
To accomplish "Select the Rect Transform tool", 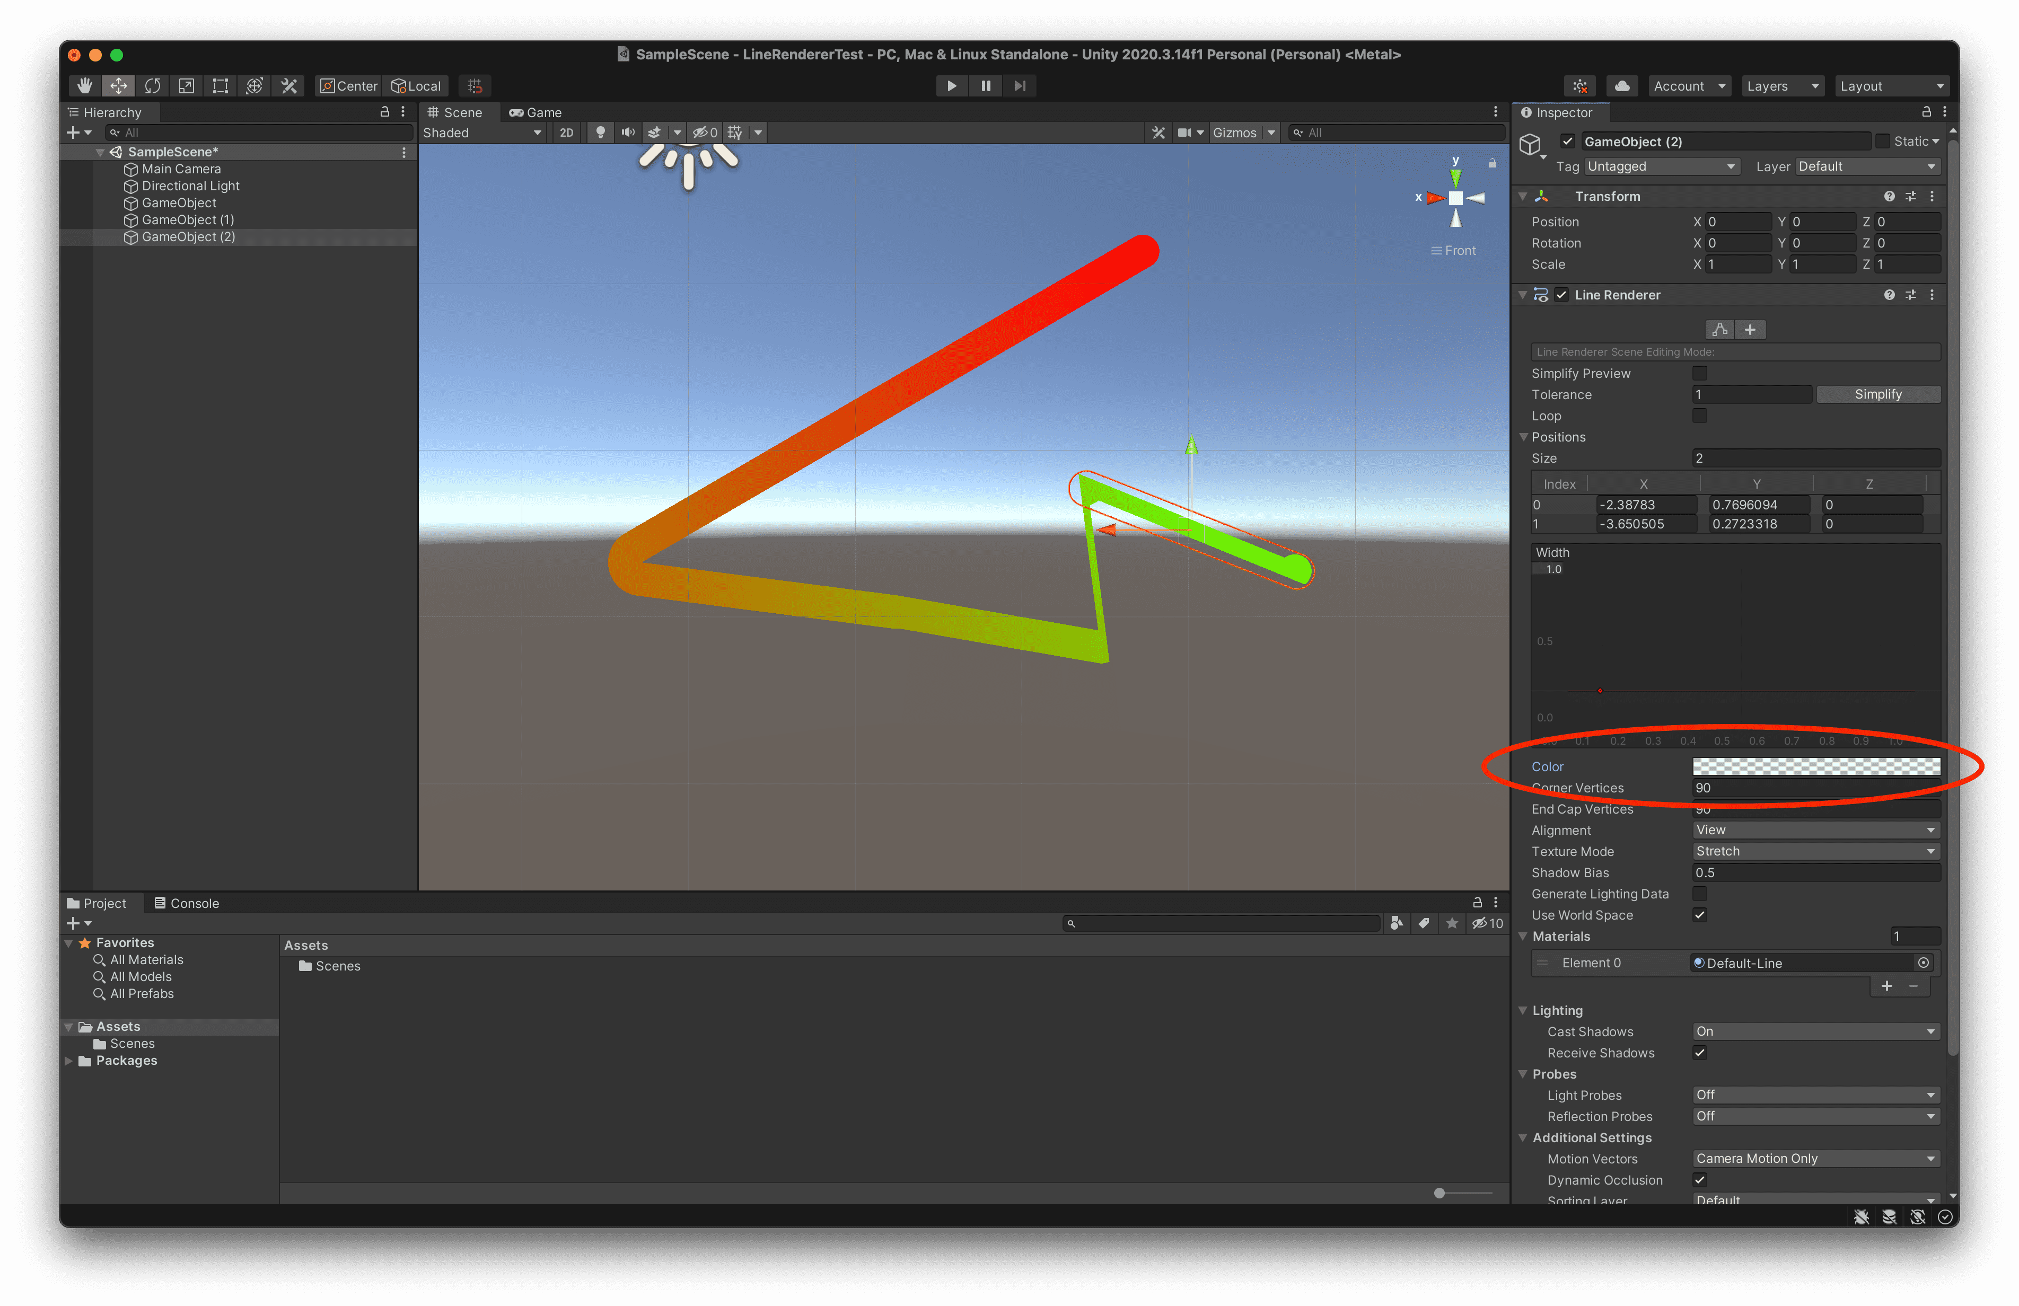I will (x=221, y=86).
